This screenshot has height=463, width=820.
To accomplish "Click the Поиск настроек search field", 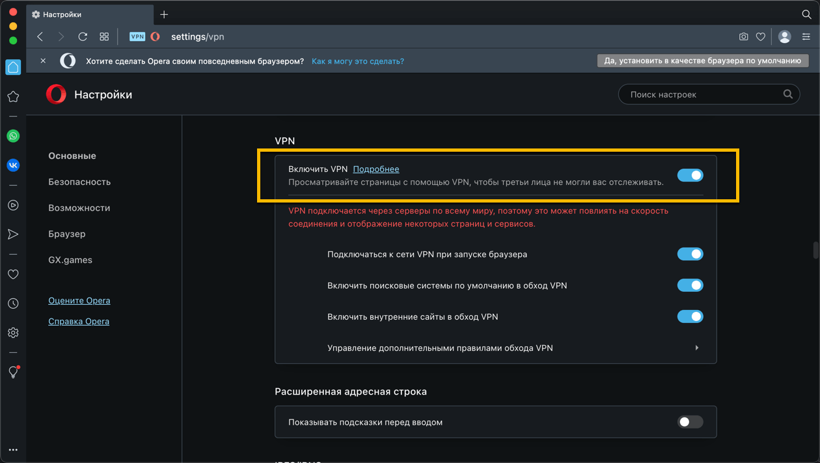I will click(x=709, y=94).
